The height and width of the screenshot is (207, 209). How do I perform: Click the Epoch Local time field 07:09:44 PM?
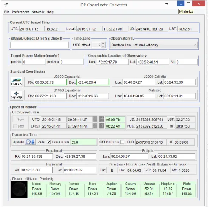[x=79, y=126]
